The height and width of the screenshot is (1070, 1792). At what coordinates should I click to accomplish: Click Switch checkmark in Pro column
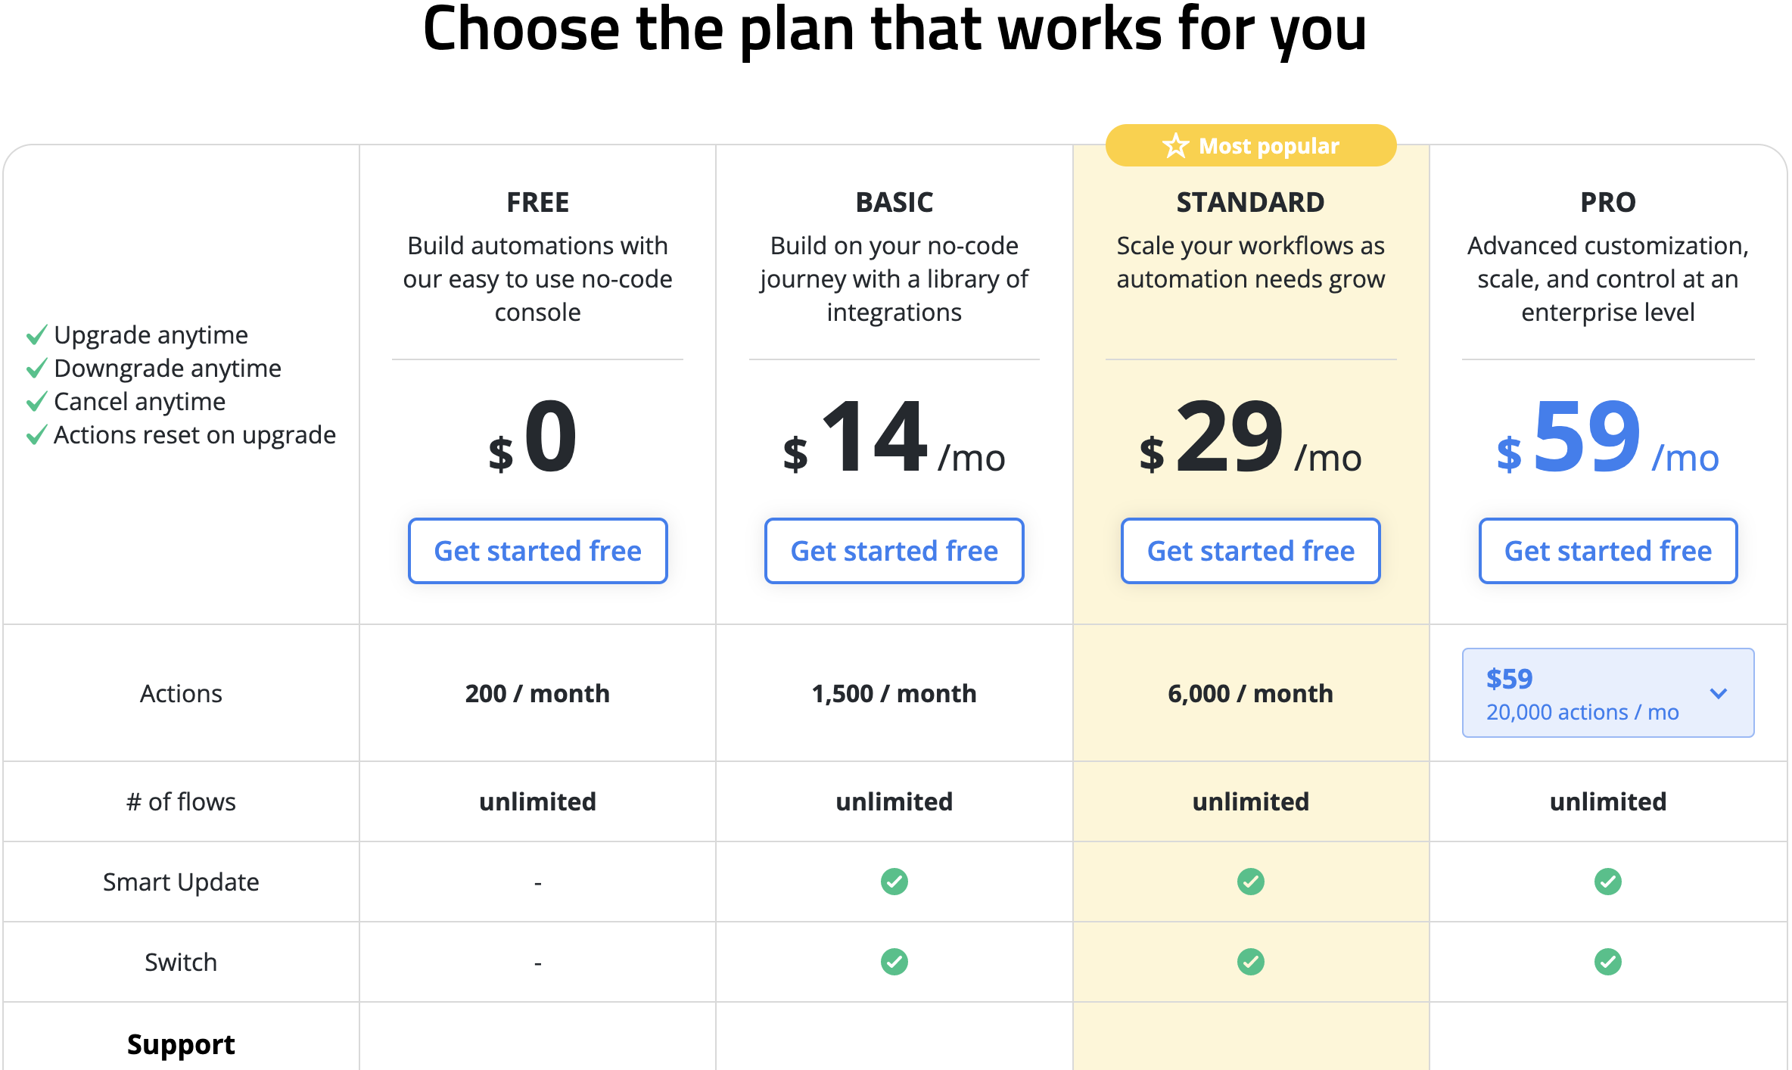tap(1607, 962)
